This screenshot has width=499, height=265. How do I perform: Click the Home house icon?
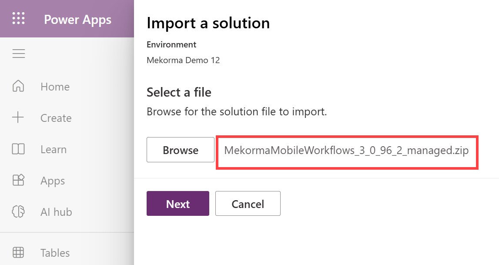point(18,87)
